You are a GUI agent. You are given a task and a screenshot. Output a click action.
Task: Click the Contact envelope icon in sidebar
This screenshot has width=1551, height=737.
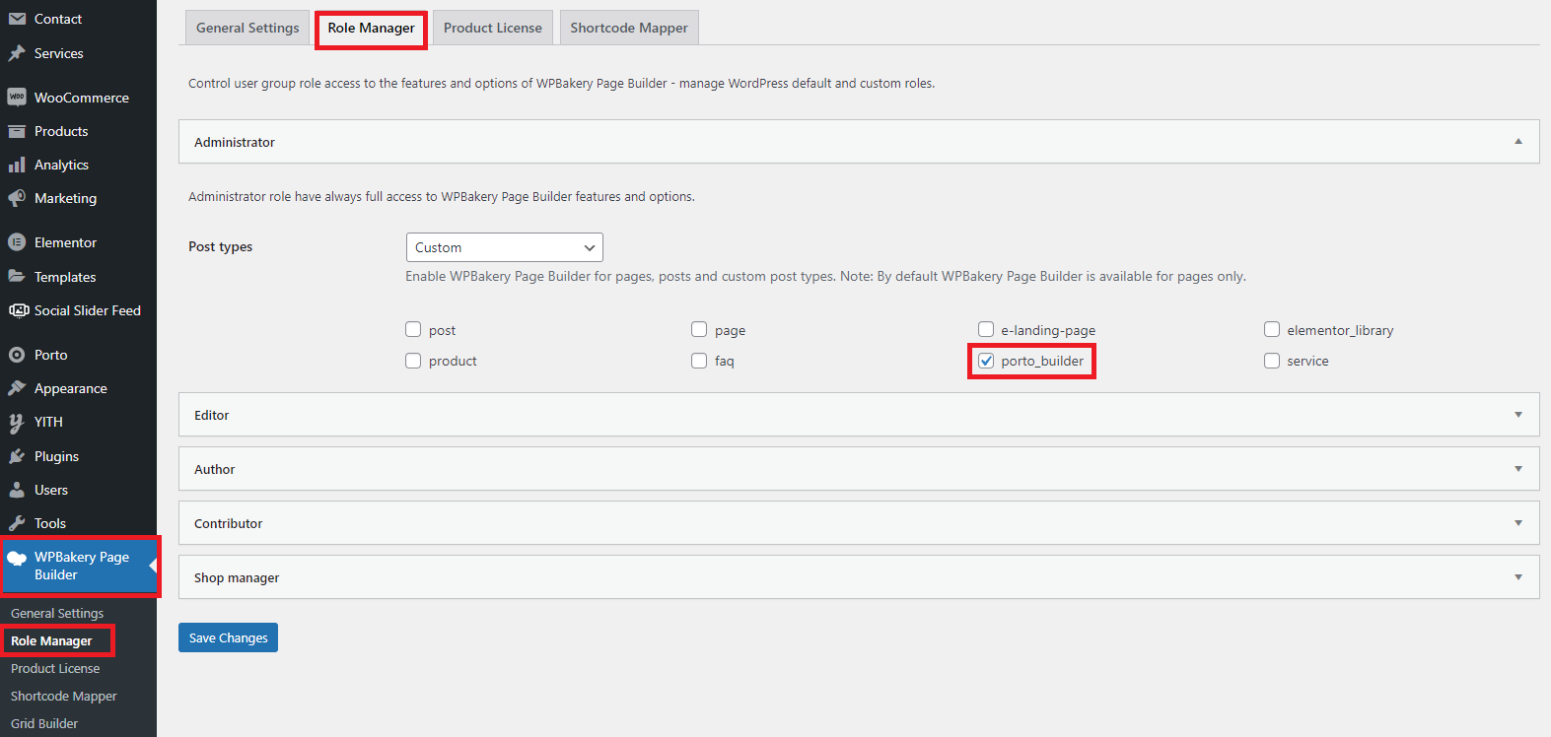17,19
